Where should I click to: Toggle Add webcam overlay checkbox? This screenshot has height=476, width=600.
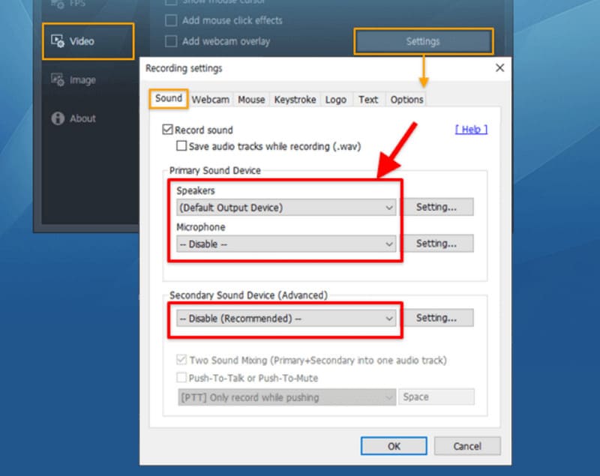click(x=171, y=41)
